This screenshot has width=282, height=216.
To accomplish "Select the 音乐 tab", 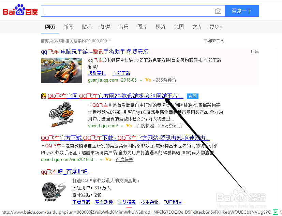I will coord(123,27).
